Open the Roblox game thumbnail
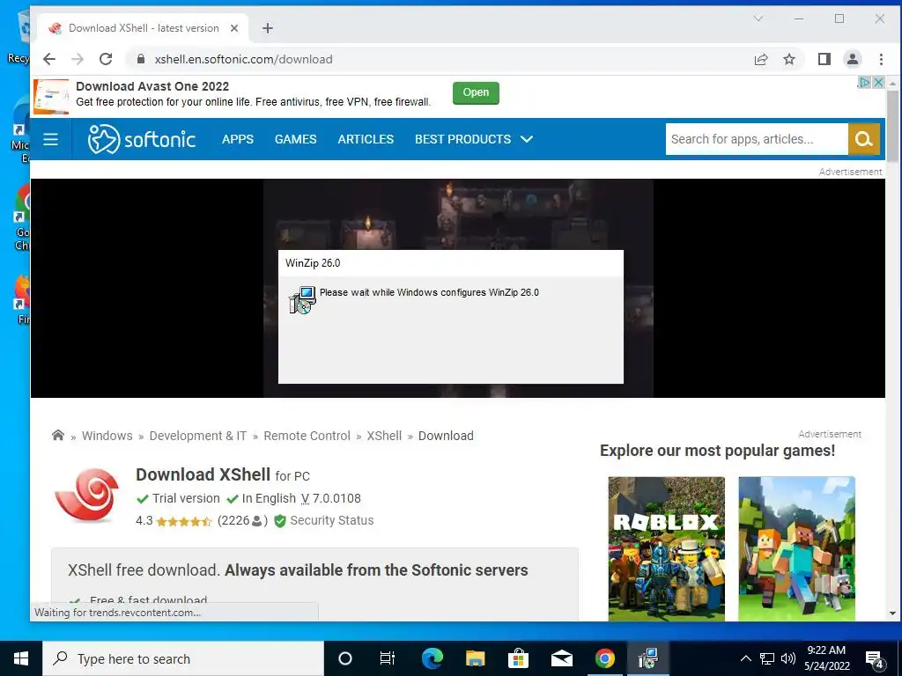The height and width of the screenshot is (676, 902). coord(667,548)
